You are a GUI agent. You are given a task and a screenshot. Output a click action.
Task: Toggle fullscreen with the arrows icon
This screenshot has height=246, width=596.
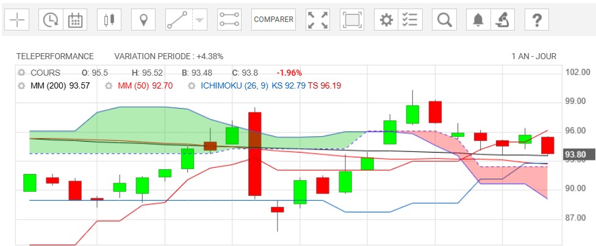[318, 20]
